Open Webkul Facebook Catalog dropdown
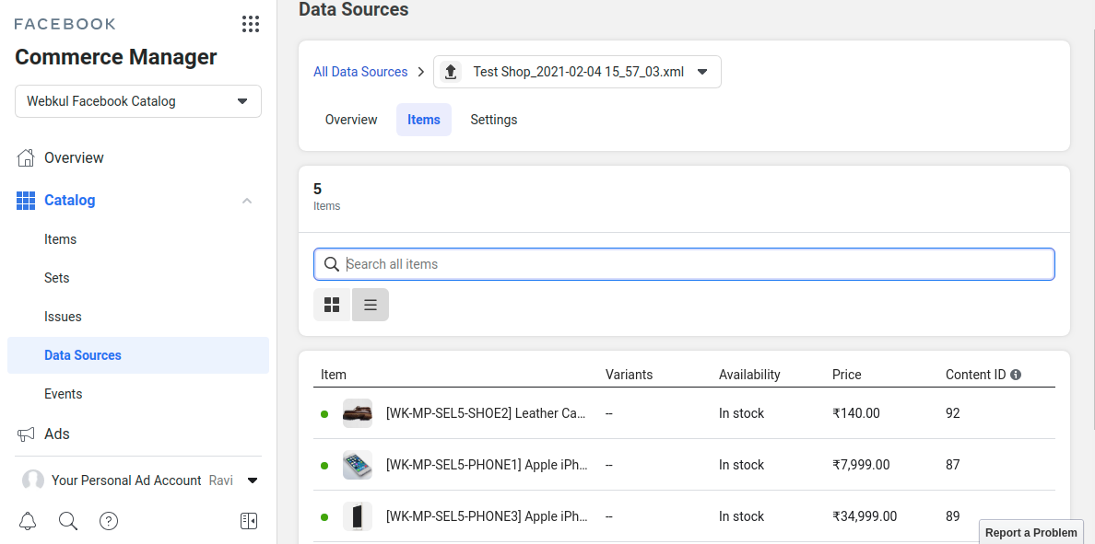Screen dimensions: 1095x544 coord(138,101)
